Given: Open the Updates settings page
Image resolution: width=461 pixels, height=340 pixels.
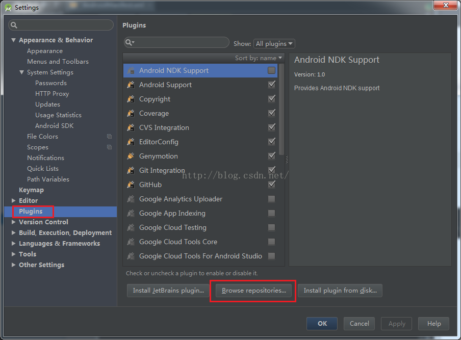Looking at the screenshot, I should click(x=47, y=104).
